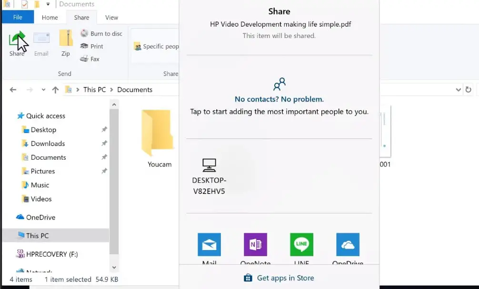Click the navigation pane scrollbar thumb
The image size is (479, 289).
(x=114, y=182)
